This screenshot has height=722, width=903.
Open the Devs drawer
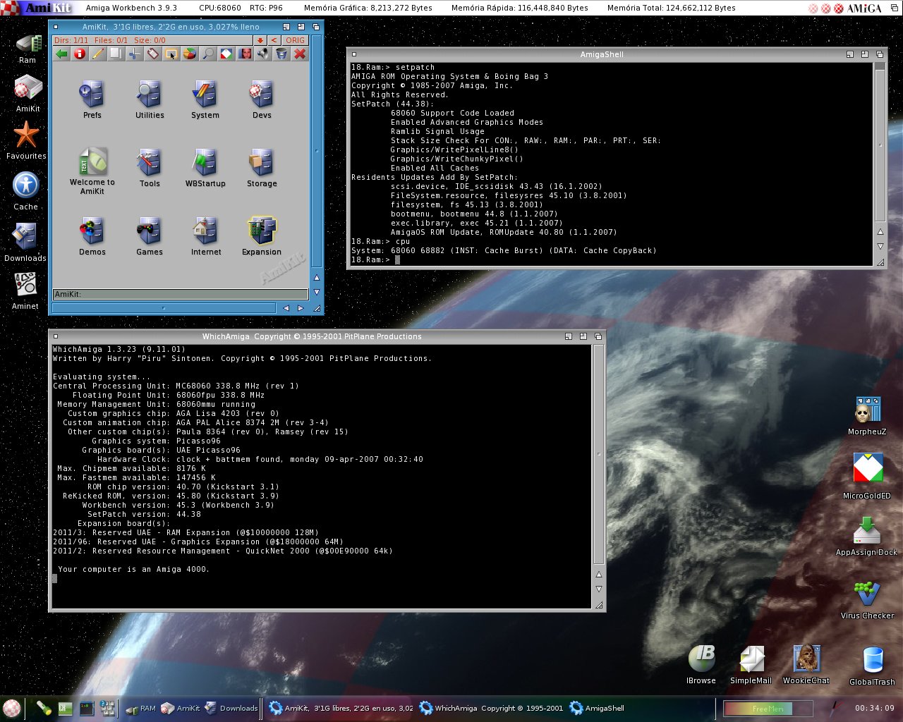pos(262,99)
